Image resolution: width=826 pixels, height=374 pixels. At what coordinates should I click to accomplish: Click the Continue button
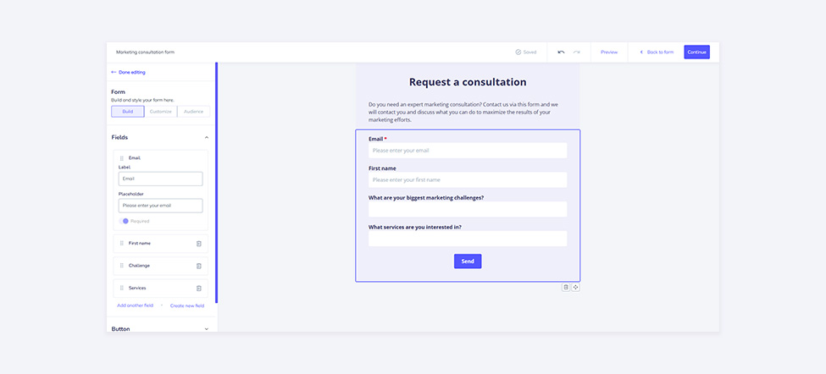coord(697,52)
